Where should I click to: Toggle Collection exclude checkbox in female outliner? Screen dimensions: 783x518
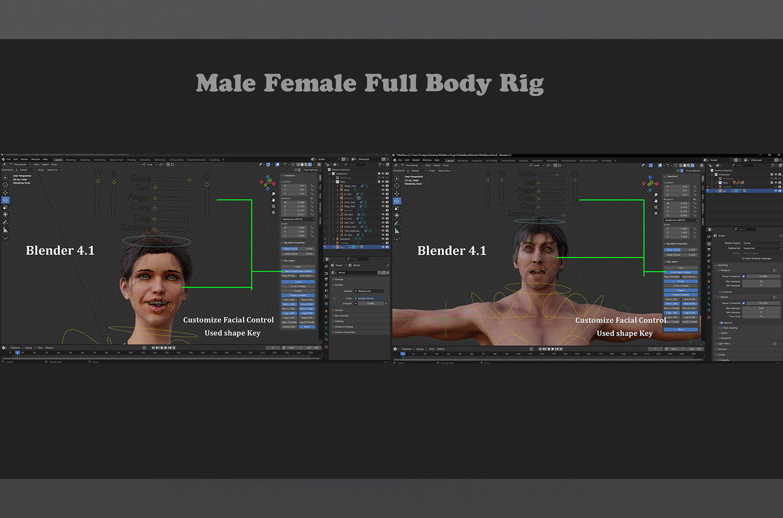[379, 173]
